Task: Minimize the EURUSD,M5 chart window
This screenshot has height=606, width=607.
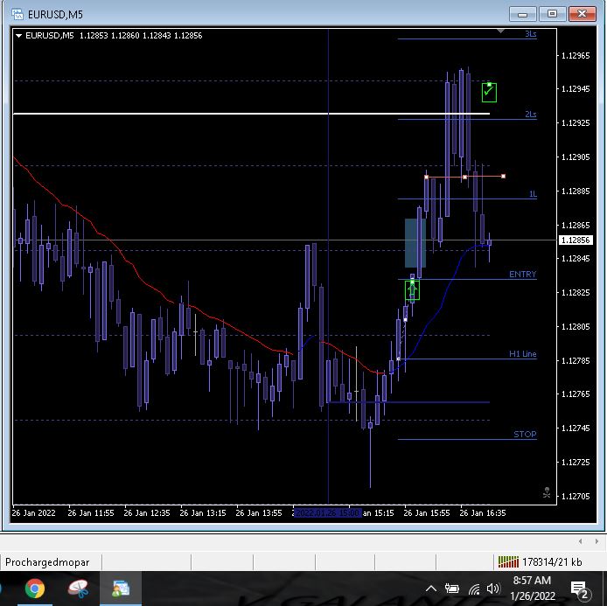Action: click(523, 14)
